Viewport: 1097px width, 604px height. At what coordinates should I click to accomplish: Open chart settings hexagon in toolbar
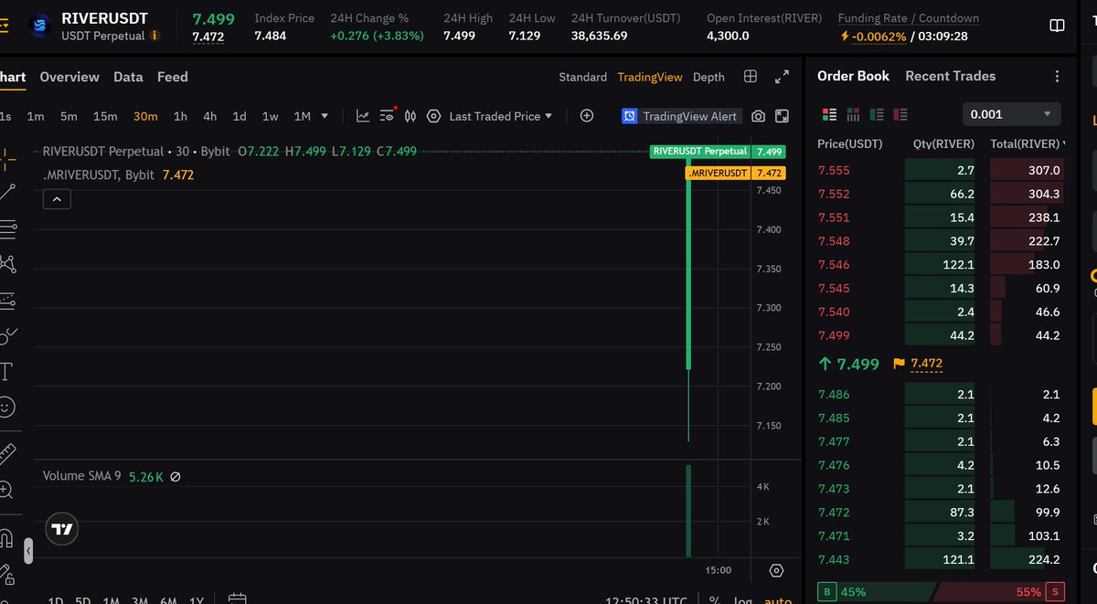pyautogui.click(x=433, y=116)
